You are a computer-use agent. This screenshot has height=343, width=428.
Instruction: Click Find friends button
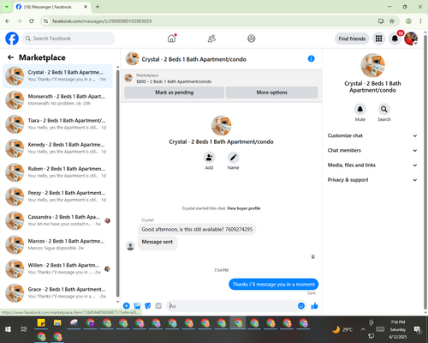tap(352, 39)
